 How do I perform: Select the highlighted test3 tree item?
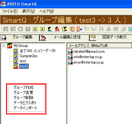[x=24, y=66]
